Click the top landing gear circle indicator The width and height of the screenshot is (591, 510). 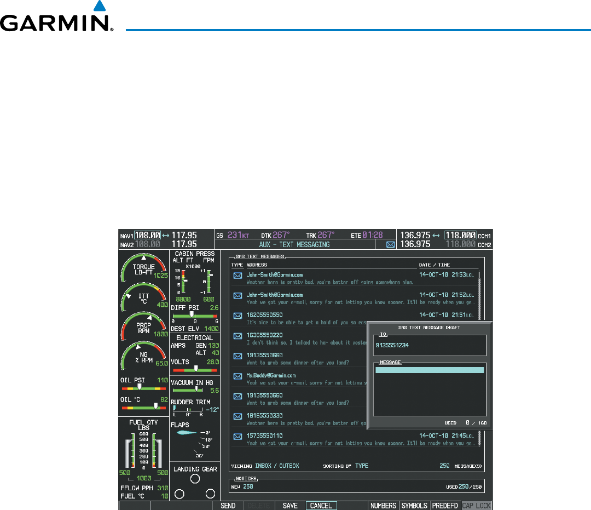(195, 479)
